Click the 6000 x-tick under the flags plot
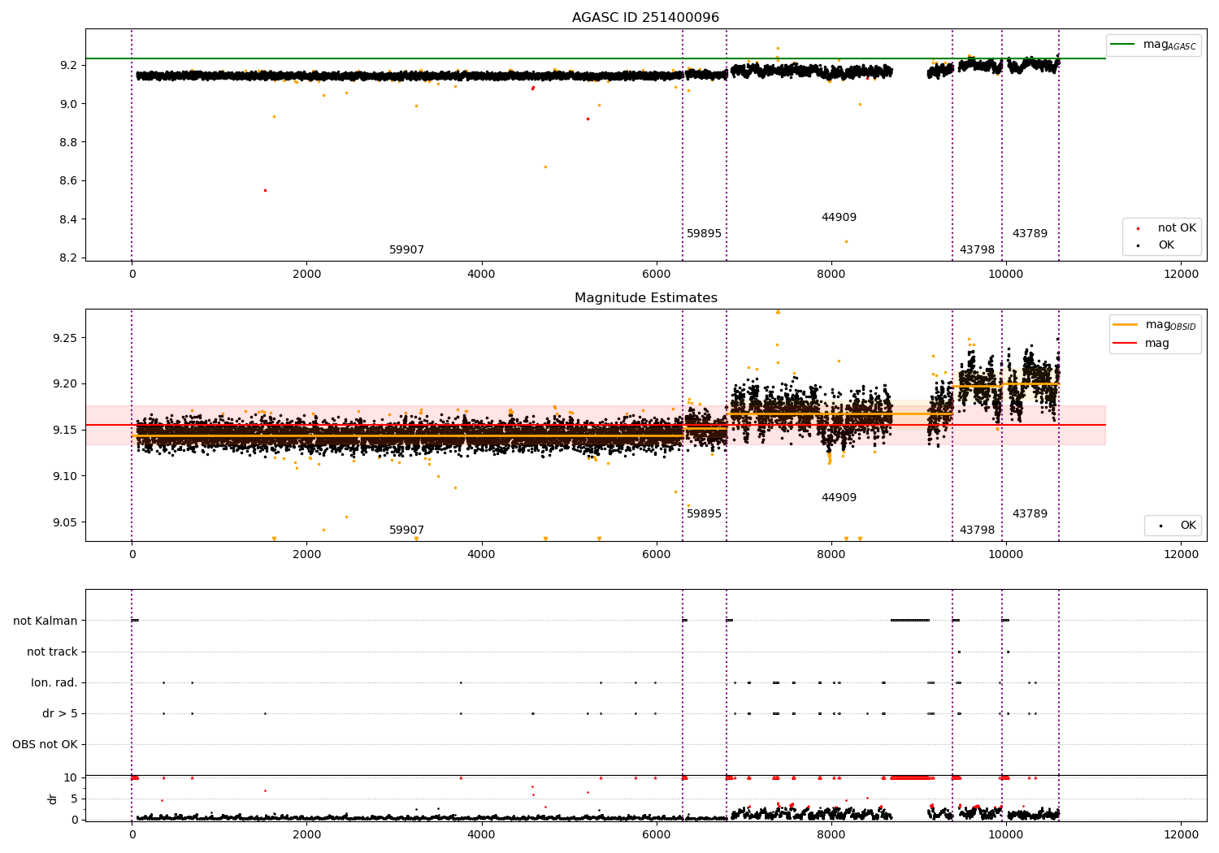 pyautogui.click(x=657, y=834)
